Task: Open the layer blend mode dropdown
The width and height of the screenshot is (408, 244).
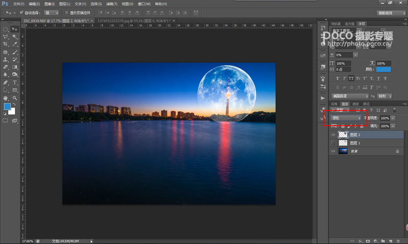Action: point(346,118)
